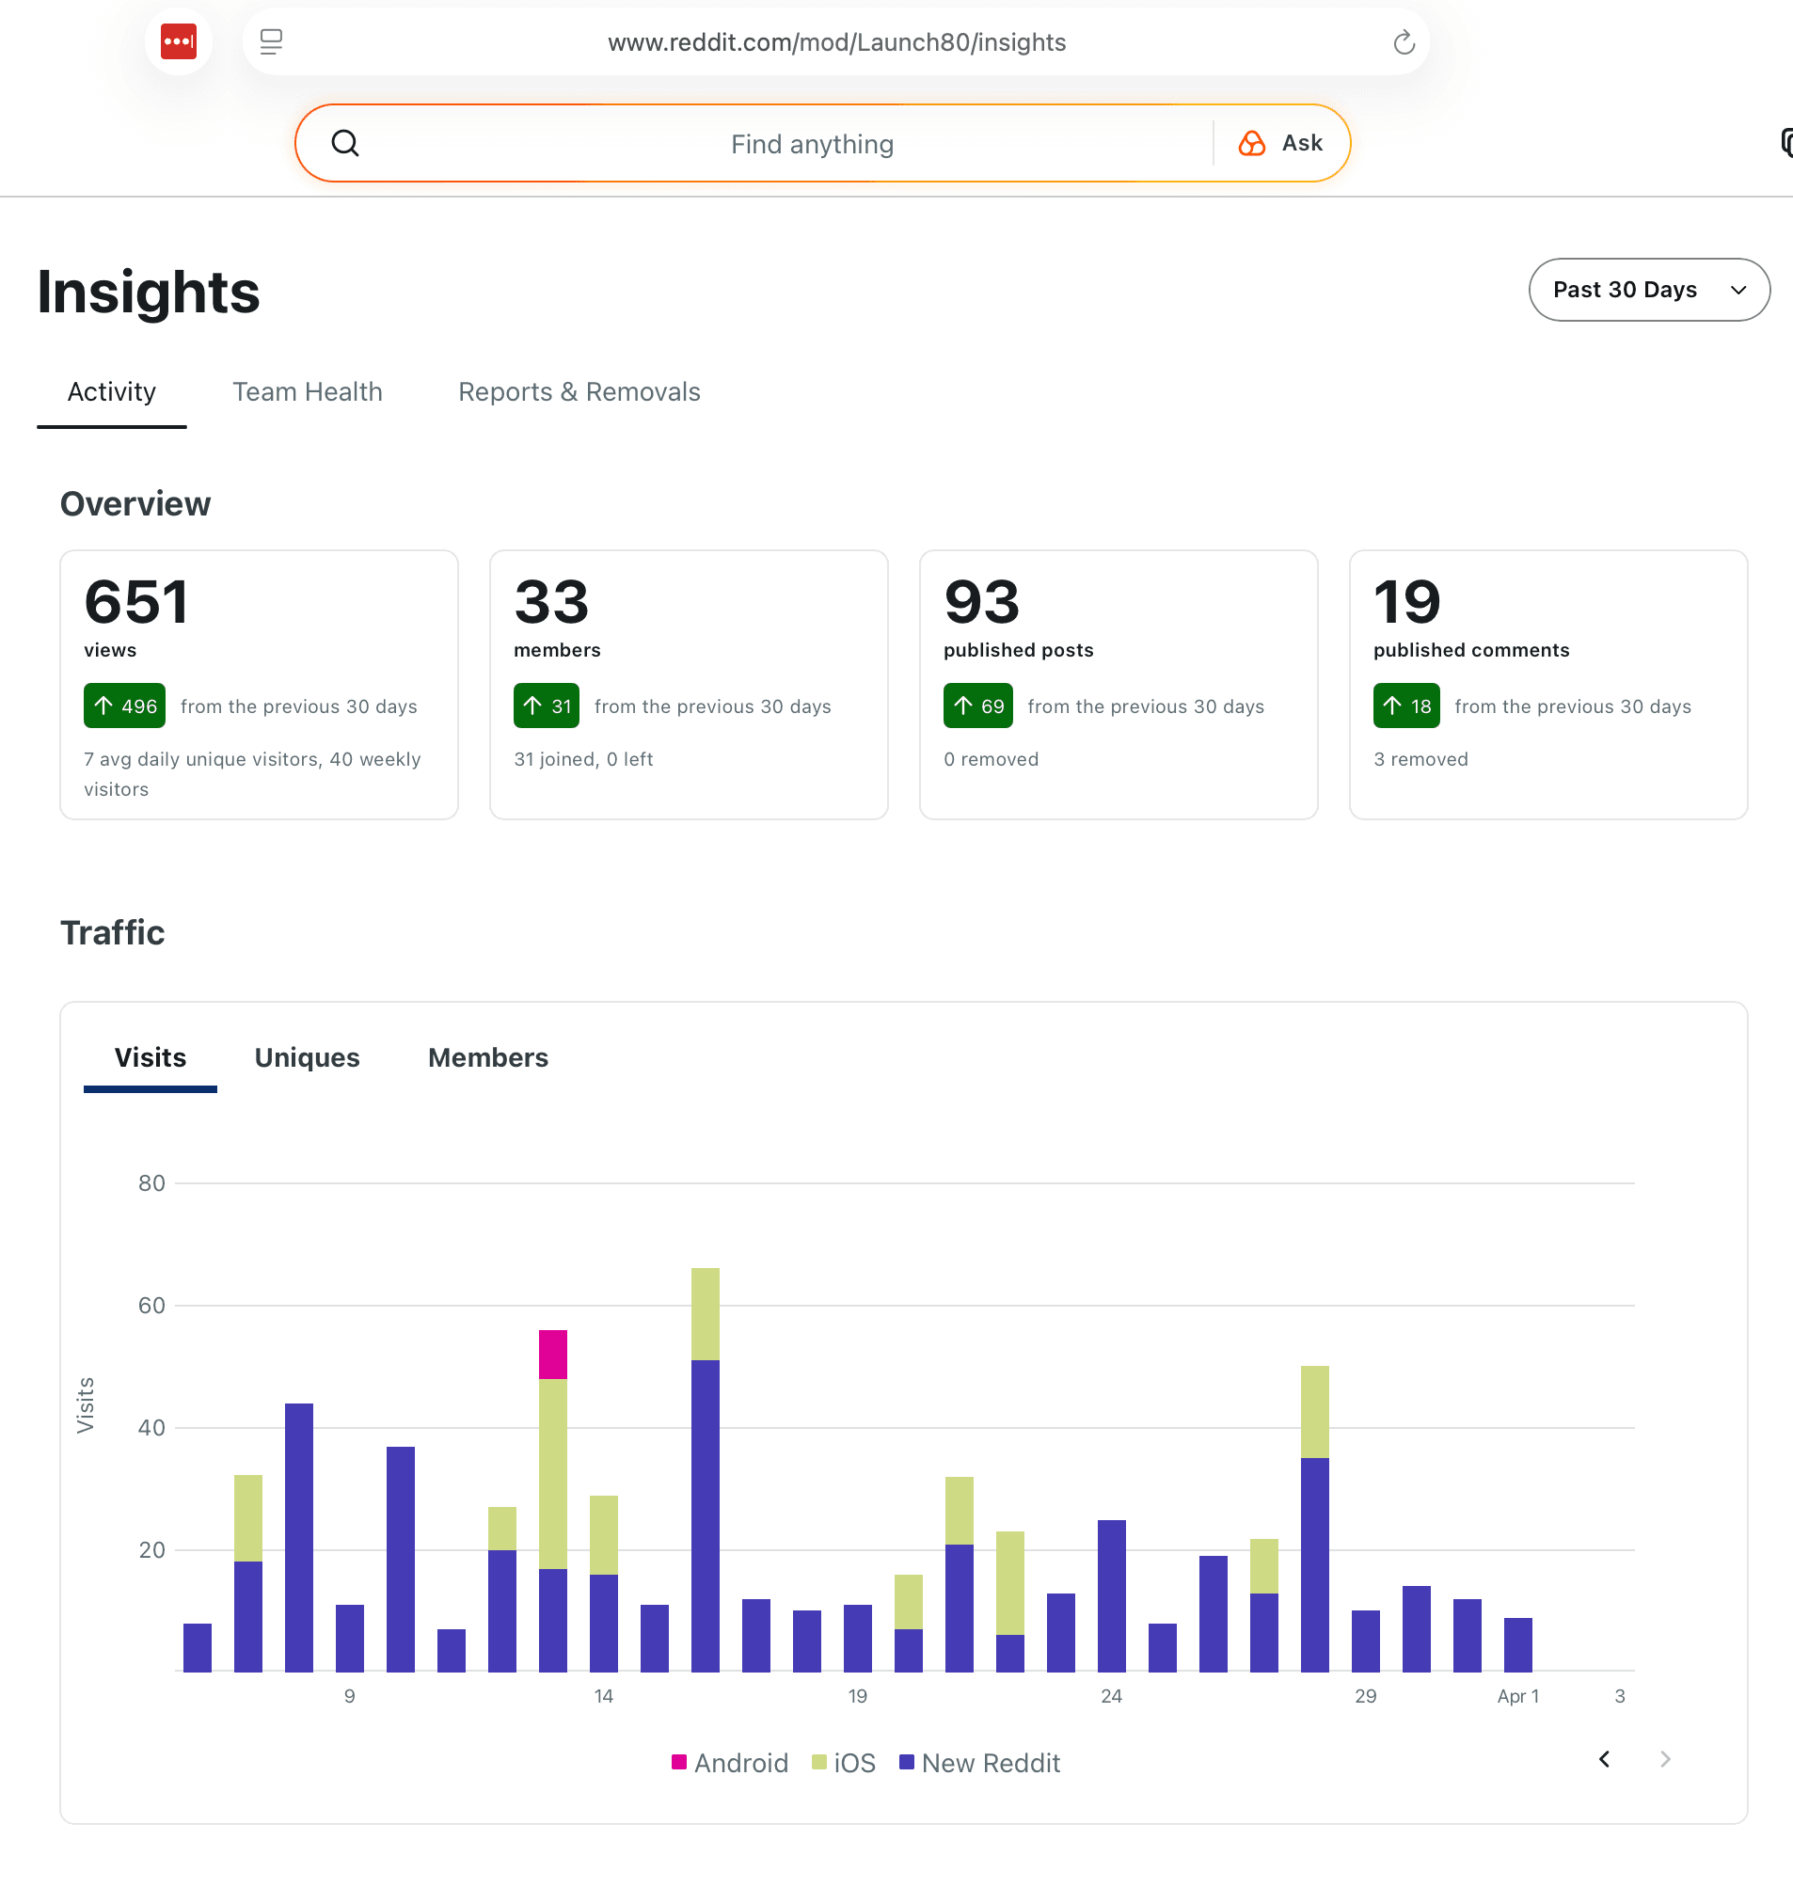
Task: Click the magnifier icon in the search bar
Action: coord(346,143)
